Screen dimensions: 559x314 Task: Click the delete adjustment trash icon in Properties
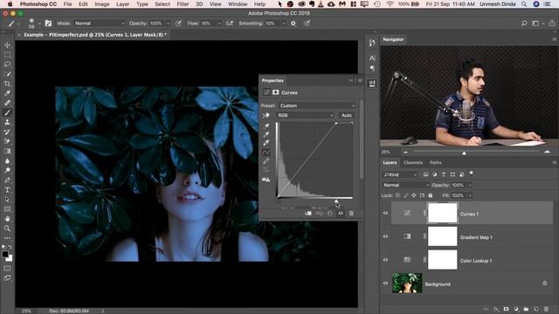click(351, 213)
